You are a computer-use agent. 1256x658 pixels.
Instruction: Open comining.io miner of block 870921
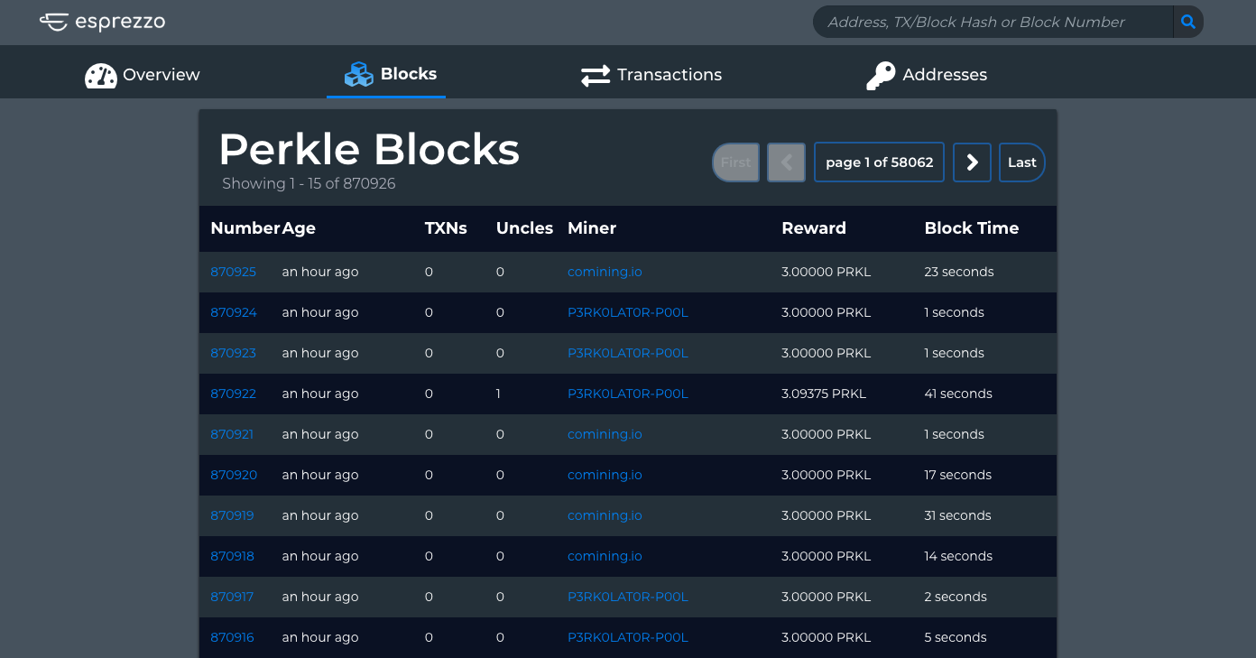tap(605, 434)
